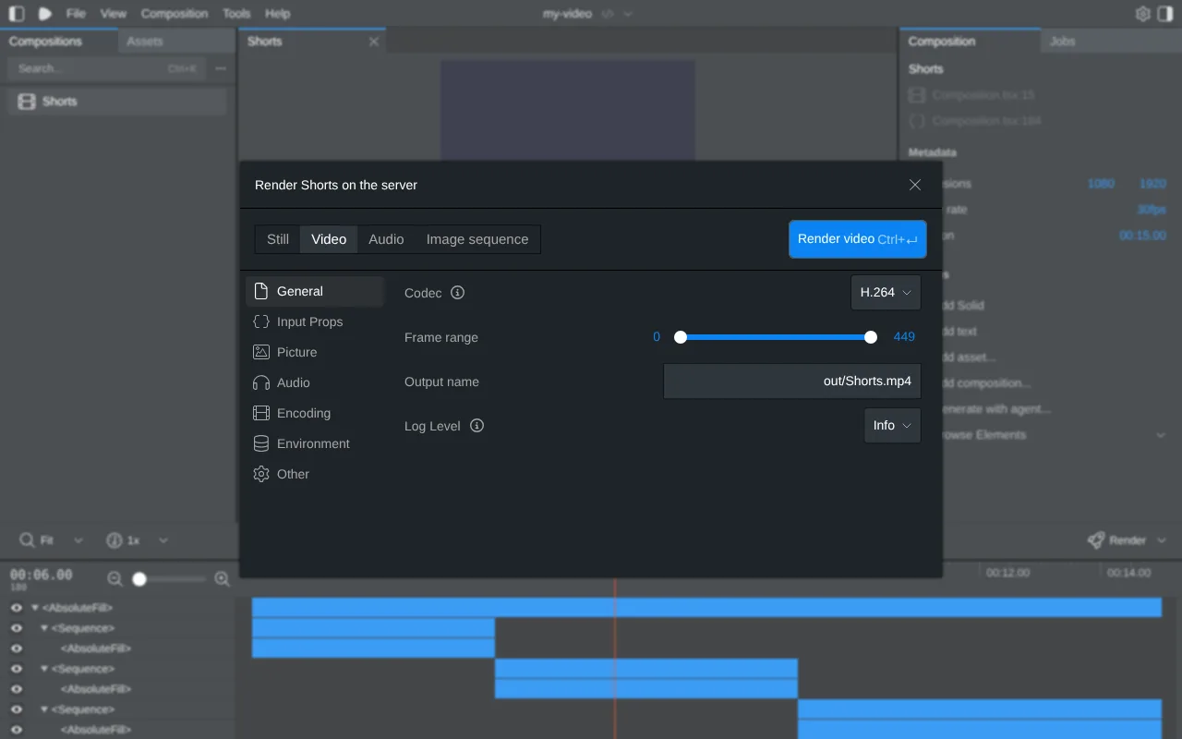
Task: Open settings via the top bar gear icon
Action: coord(1143,14)
